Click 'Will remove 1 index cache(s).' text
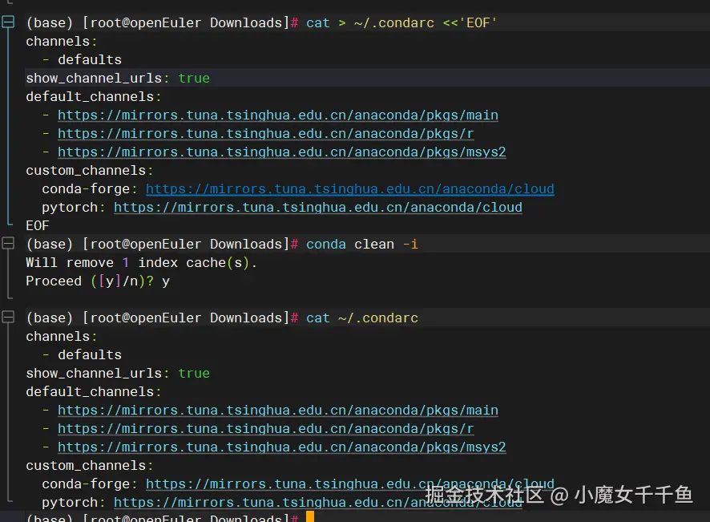 tap(141, 263)
